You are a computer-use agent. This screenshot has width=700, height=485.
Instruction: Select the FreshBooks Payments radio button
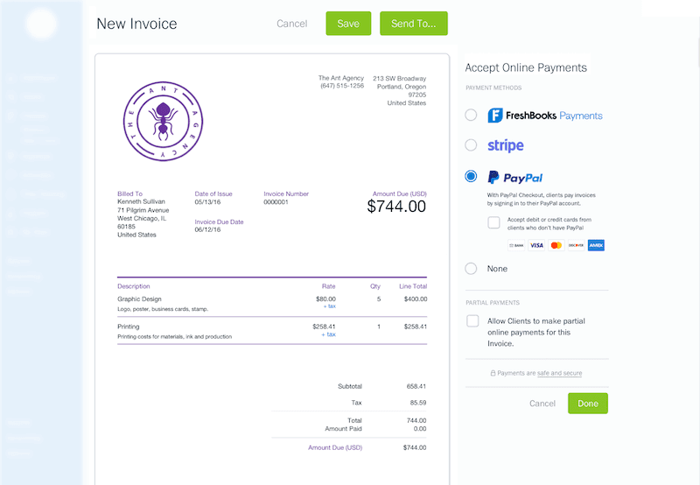point(472,115)
